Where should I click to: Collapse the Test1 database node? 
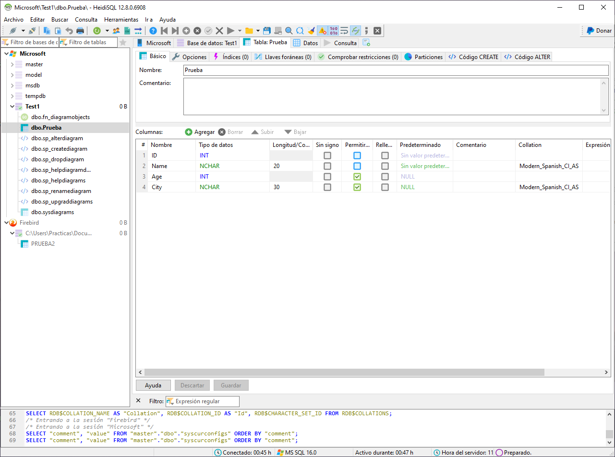pos(12,107)
